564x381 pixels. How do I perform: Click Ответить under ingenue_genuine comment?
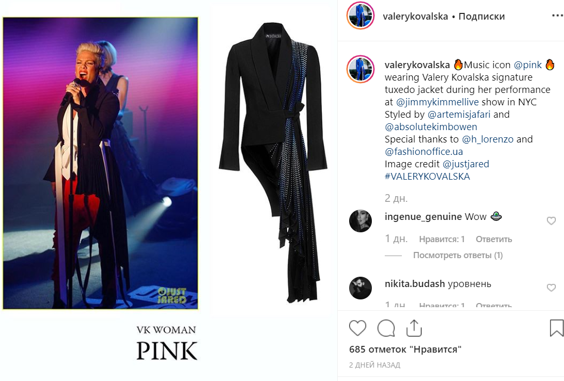tap(494, 239)
